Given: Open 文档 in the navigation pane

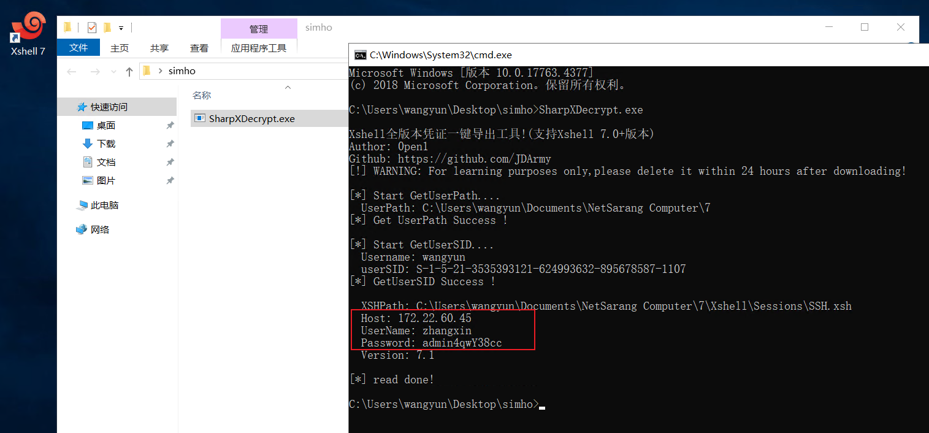Looking at the screenshot, I should [x=106, y=162].
